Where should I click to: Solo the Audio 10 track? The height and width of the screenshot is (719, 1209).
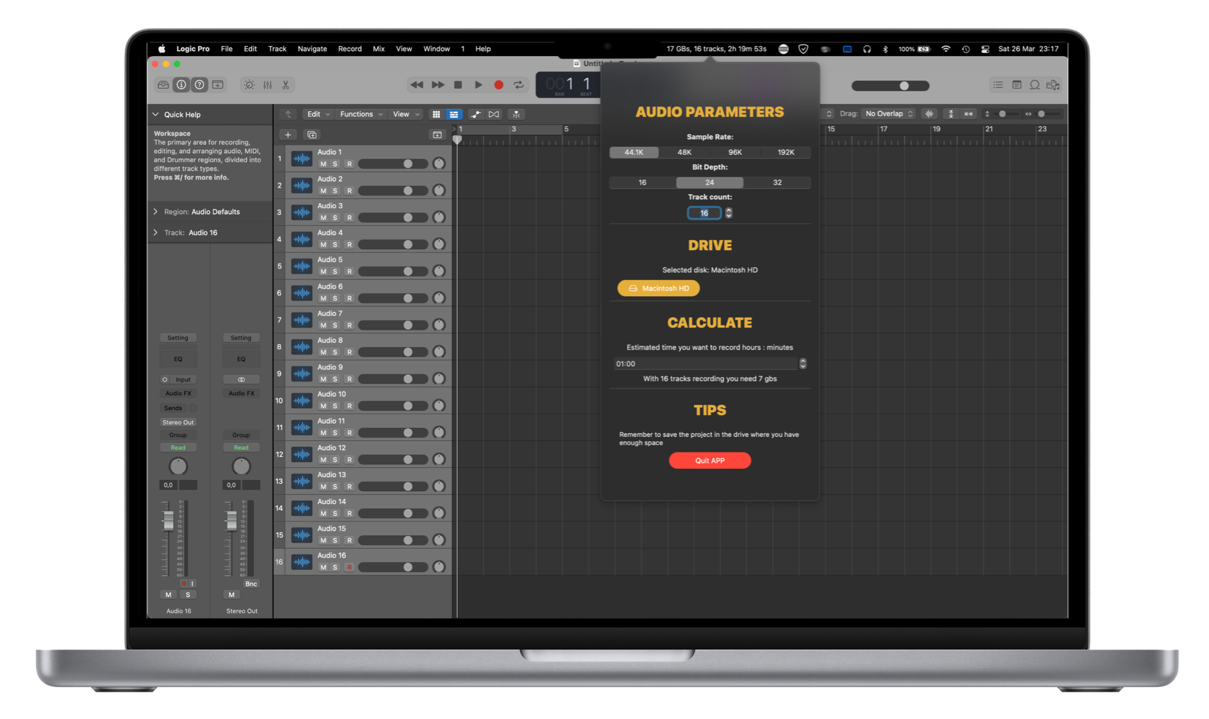coord(335,406)
